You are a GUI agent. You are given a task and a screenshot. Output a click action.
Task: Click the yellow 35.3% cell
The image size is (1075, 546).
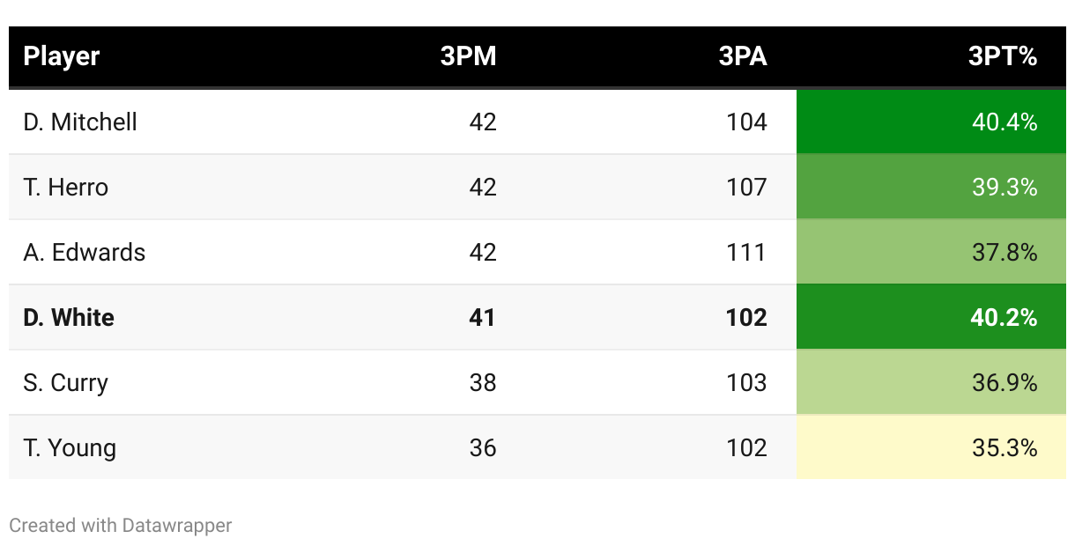(930, 447)
